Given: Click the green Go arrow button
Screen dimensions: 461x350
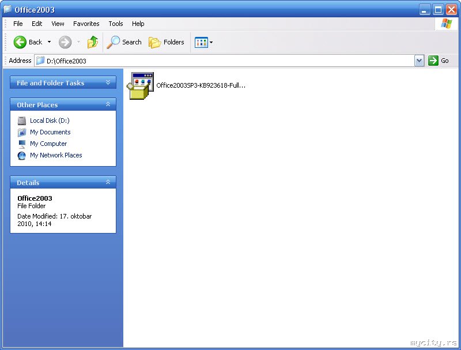Looking at the screenshot, I should point(433,61).
